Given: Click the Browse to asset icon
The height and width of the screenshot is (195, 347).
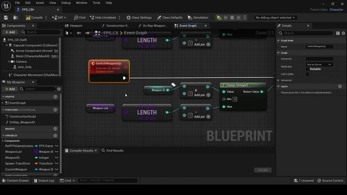Looking at the screenshot, I should [16, 17].
